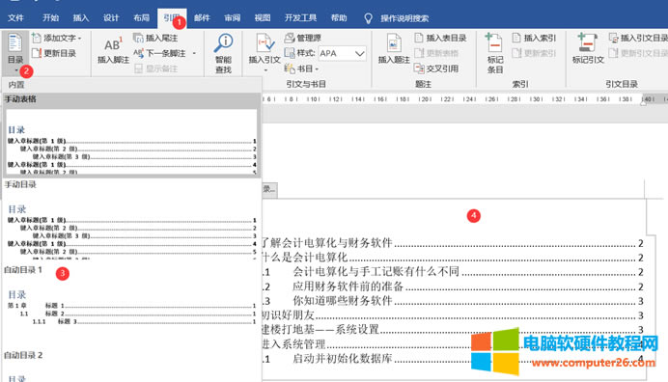Expand the 插入引文 dropdown arrow

point(265,70)
